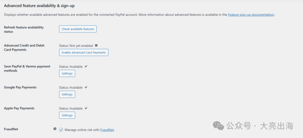Click the checkmark beside Save PayPal & Venmo status
The width and height of the screenshot is (303, 138).
point(86,66)
